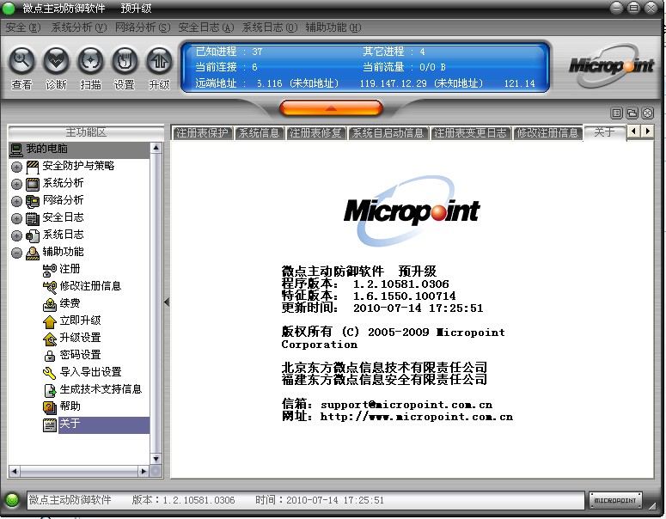
Task: Click the 系统日志 document icon
Action: (x=33, y=235)
